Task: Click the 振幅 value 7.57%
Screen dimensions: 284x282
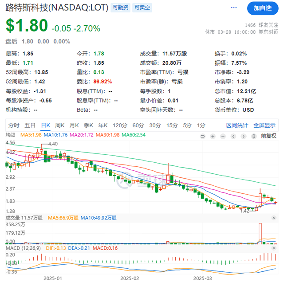Action: pyautogui.click(x=239, y=63)
